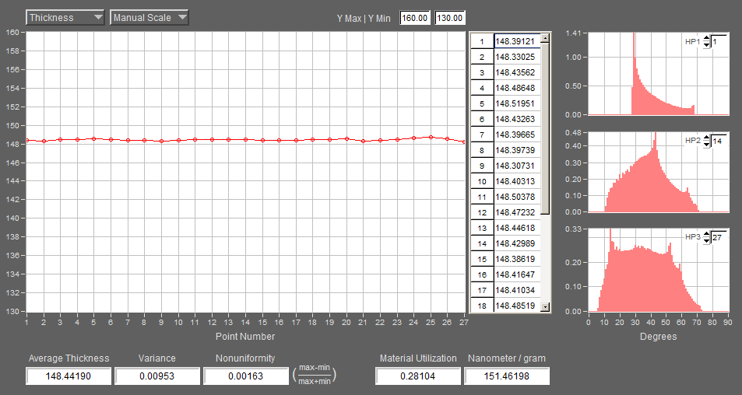Decrement the HP2 stepper down arrow
Image resolution: width=742 pixels, height=395 pixels.
pos(706,144)
